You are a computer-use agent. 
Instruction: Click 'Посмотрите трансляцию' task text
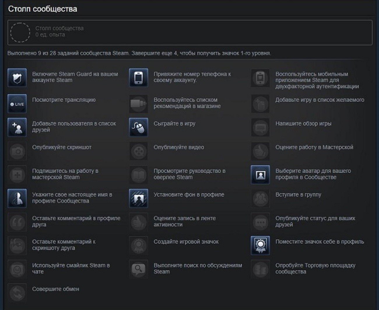tap(64, 100)
